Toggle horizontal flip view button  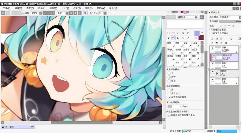[85, 13]
